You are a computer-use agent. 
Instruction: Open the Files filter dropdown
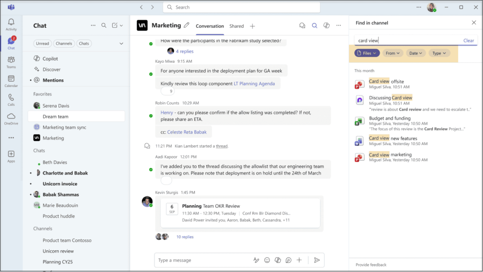[367, 53]
